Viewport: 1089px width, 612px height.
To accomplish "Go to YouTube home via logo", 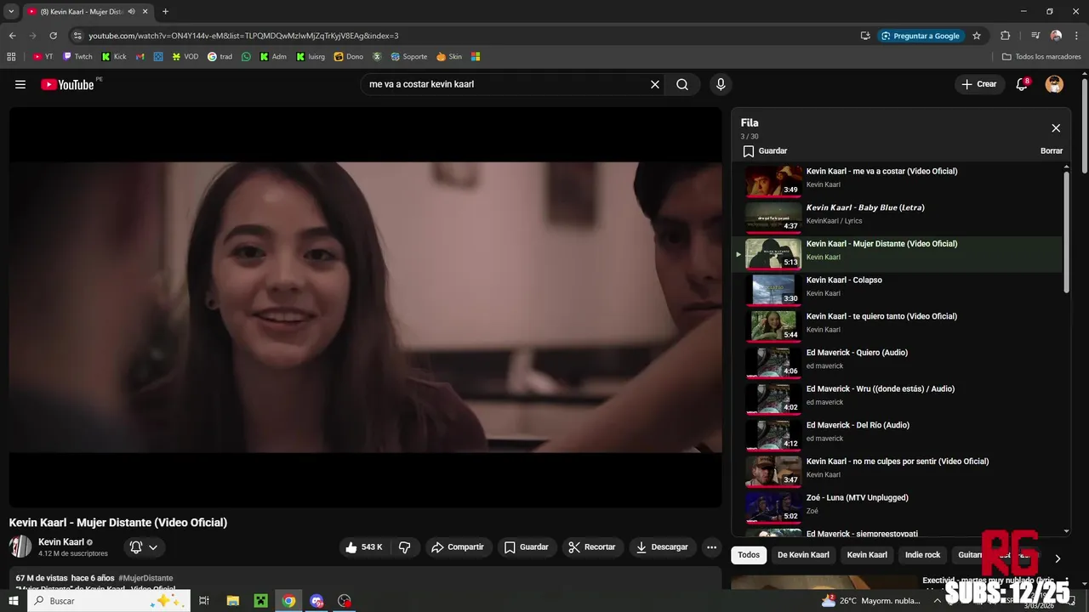I will pyautogui.click(x=67, y=84).
